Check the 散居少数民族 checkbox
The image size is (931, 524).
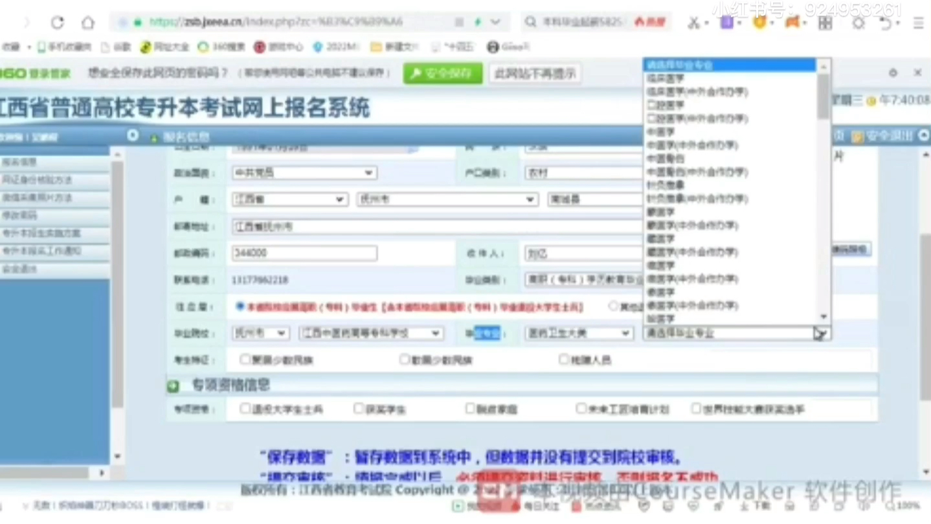[x=404, y=359]
